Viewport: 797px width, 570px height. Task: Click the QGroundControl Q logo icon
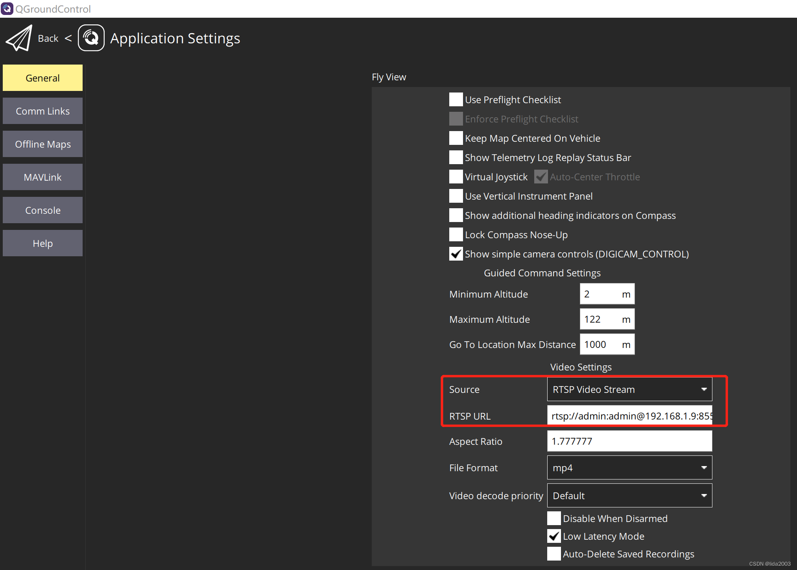click(x=91, y=38)
